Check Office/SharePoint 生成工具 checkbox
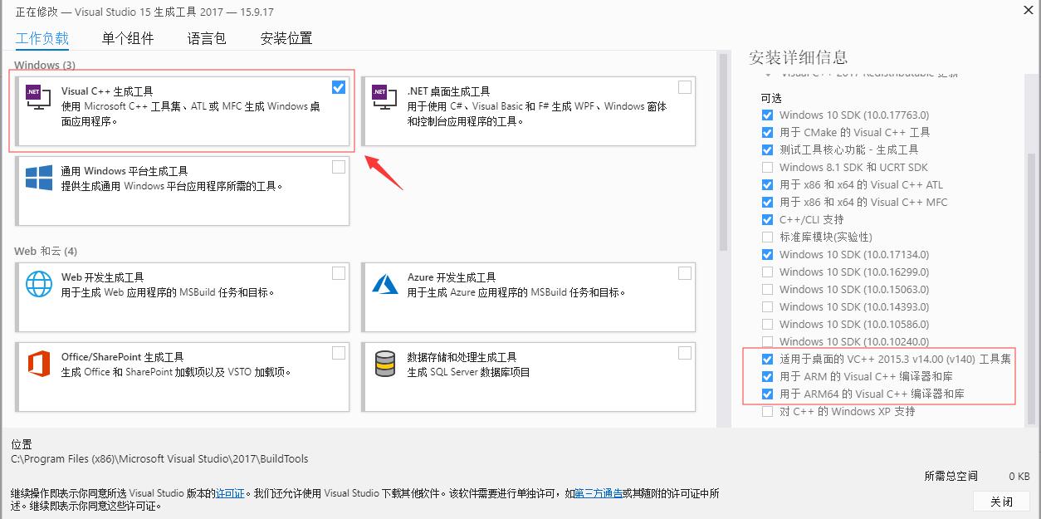The image size is (1041, 519). pyautogui.click(x=339, y=353)
